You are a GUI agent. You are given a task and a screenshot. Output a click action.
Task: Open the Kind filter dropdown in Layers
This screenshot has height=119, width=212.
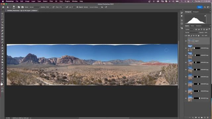pyautogui.click(x=190, y=29)
